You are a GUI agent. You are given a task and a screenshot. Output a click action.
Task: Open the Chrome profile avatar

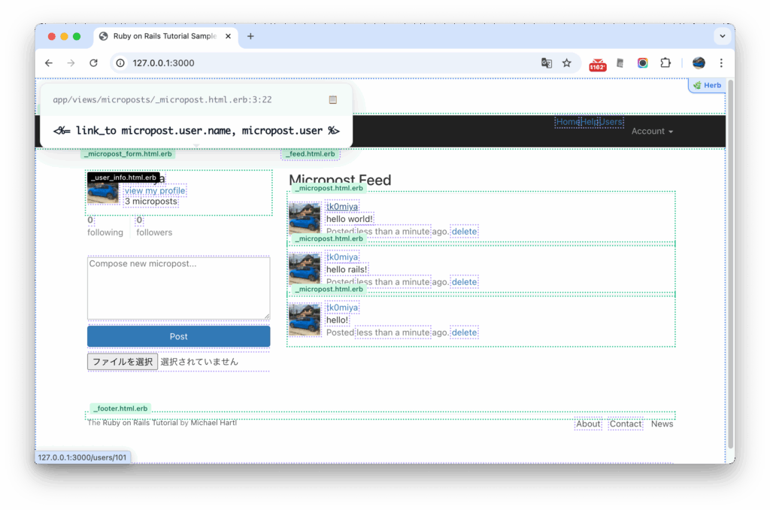pos(699,63)
